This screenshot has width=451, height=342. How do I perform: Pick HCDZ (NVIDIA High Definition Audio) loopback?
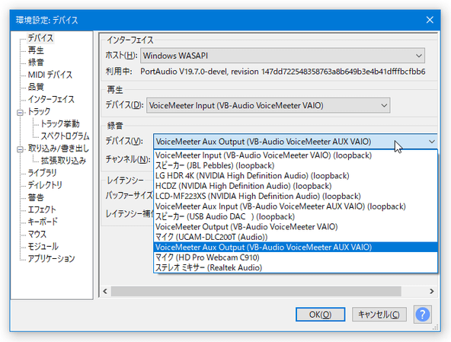coord(296,186)
